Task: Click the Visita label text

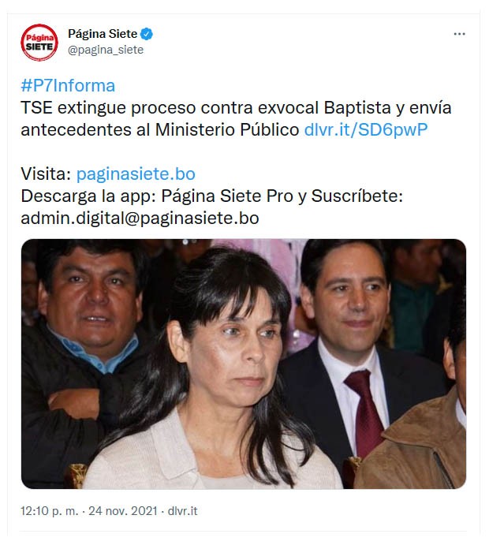Action: click(46, 174)
